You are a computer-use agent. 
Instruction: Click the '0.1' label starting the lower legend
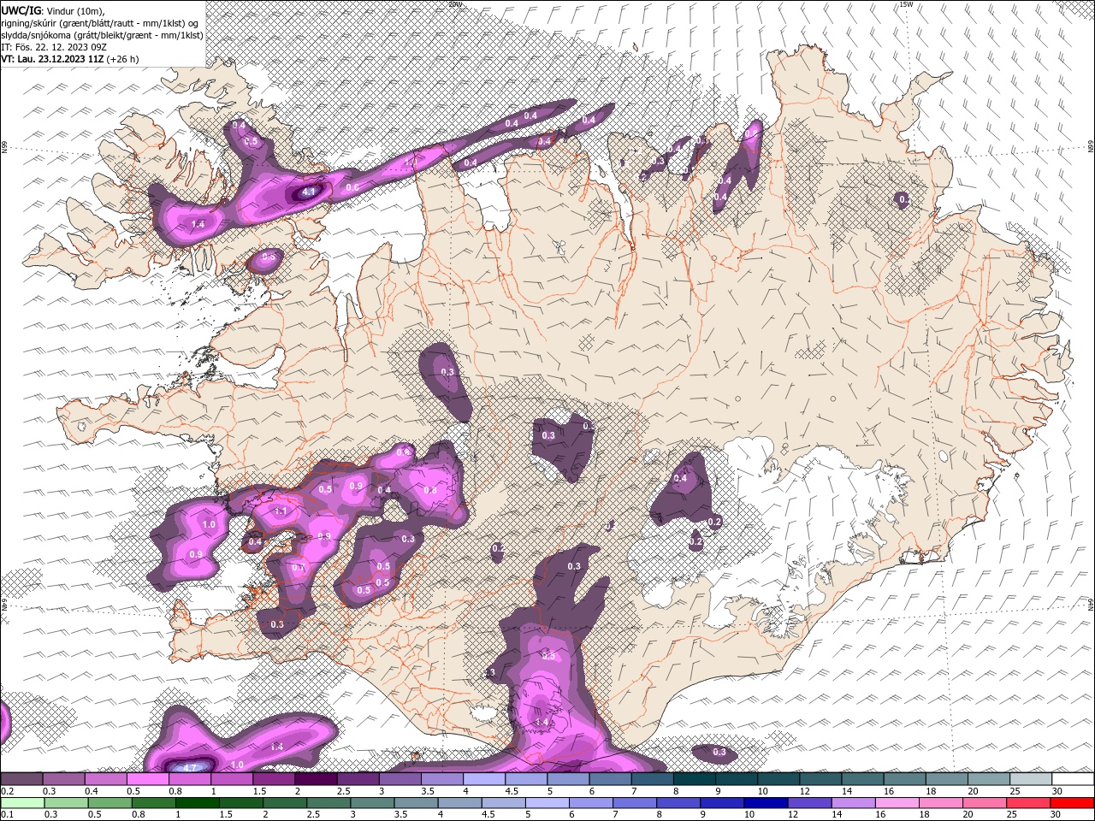click(x=8, y=814)
